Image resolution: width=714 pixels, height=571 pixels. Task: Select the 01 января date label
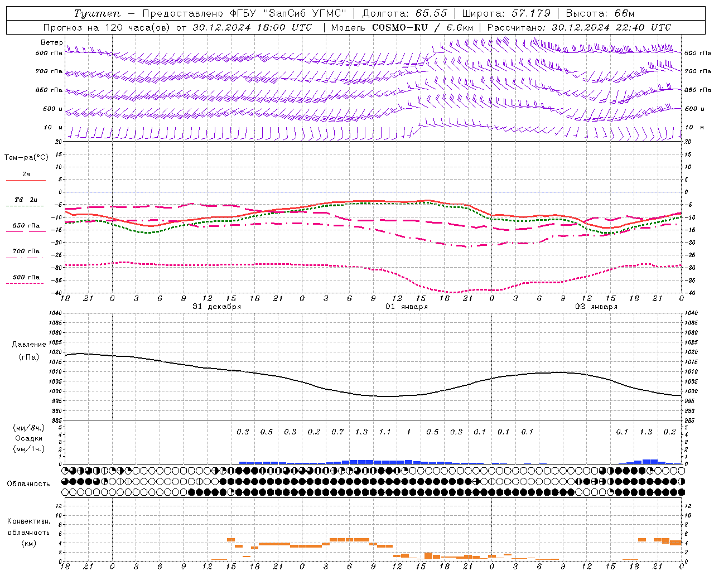tap(407, 307)
